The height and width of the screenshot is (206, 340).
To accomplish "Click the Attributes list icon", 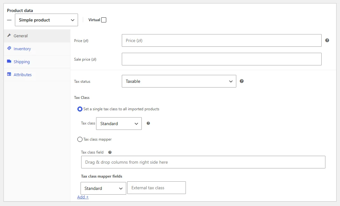I will click(x=9, y=74).
